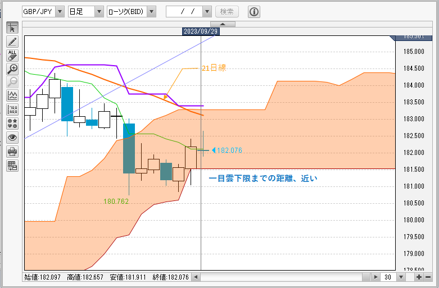Click the 183.500 price axis label
439x288 pixels.
point(414,102)
